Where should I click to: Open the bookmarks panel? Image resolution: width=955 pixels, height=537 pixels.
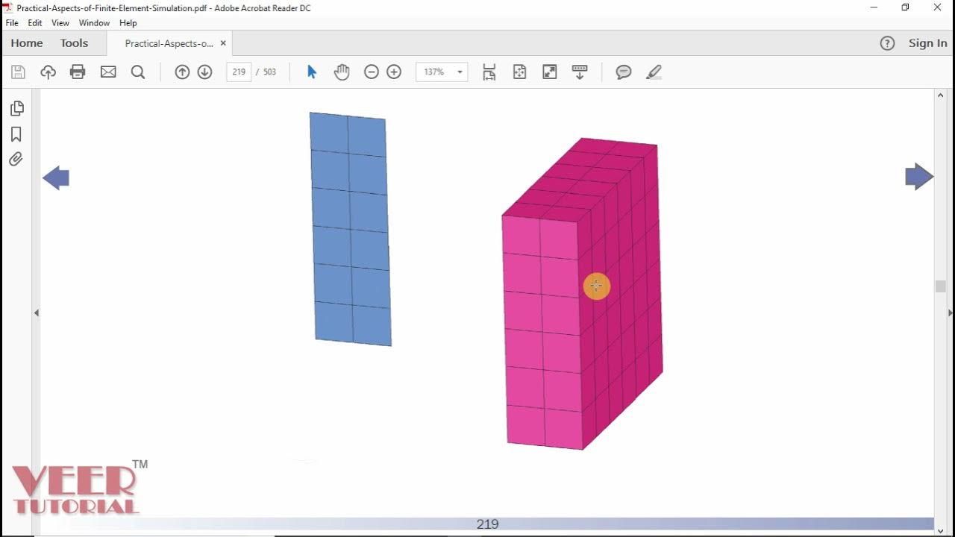[x=16, y=134]
